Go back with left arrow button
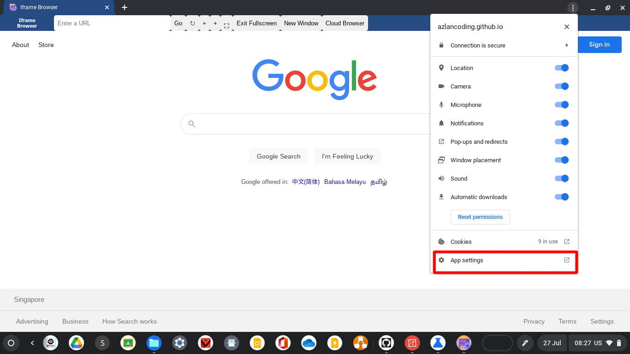Image resolution: width=630 pixels, height=354 pixels. coord(204,23)
